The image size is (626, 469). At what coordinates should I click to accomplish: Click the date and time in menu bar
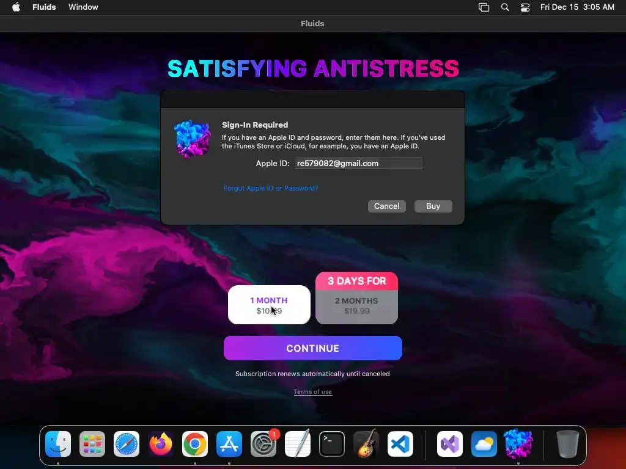click(577, 7)
